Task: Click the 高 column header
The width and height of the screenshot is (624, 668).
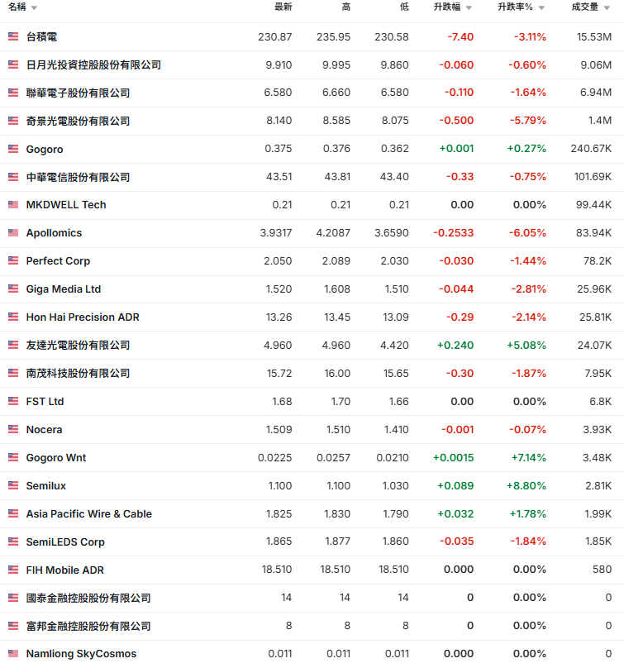Action: 345,7
